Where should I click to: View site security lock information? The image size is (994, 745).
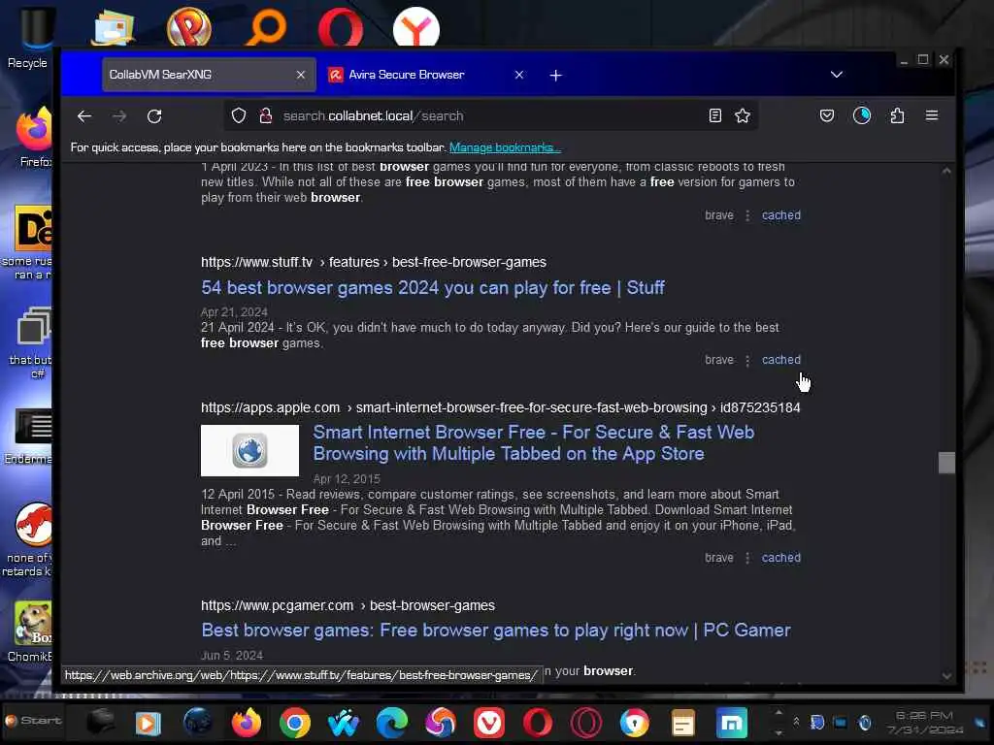(x=266, y=116)
